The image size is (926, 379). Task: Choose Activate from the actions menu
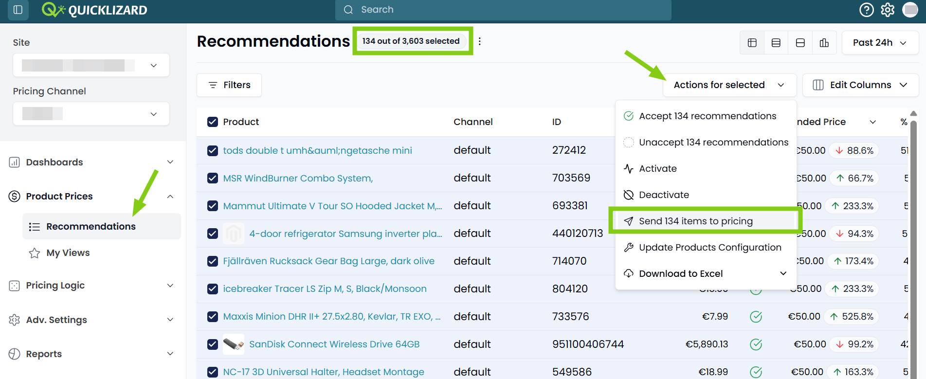(706, 169)
